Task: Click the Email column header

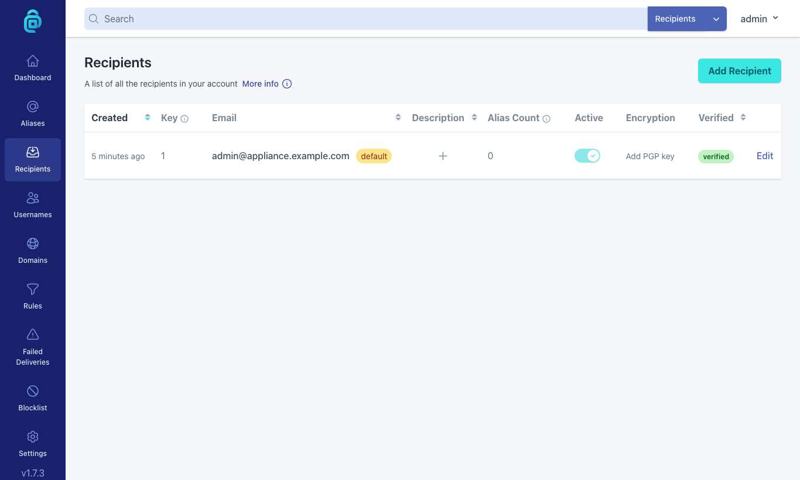Action: point(224,118)
